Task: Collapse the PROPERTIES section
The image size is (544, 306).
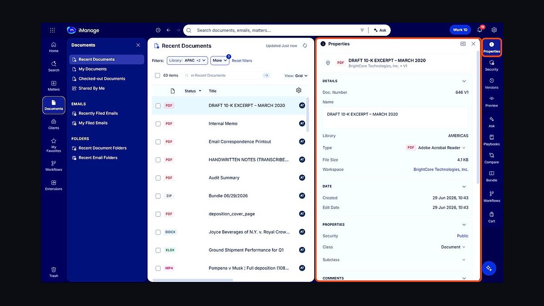Action: (464, 225)
